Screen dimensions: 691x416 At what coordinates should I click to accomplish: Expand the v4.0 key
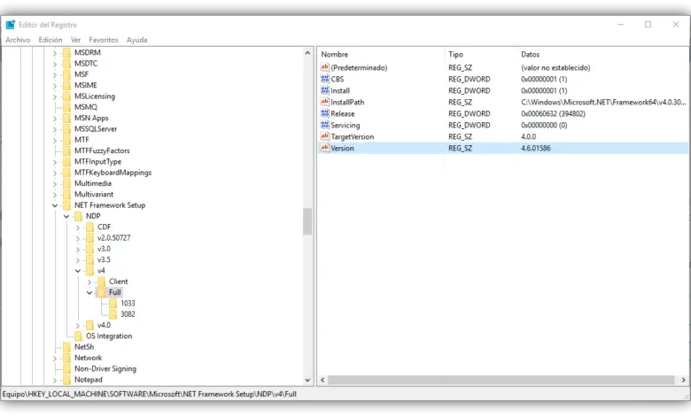click(x=78, y=326)
